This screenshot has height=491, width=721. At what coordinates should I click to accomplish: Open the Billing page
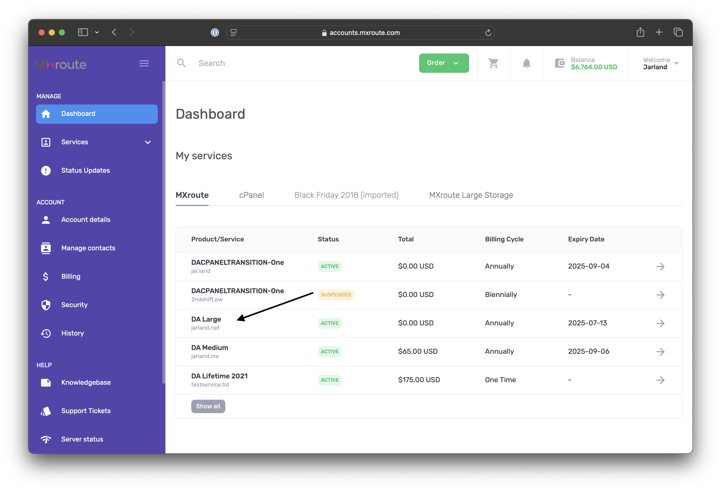[71, 276]
